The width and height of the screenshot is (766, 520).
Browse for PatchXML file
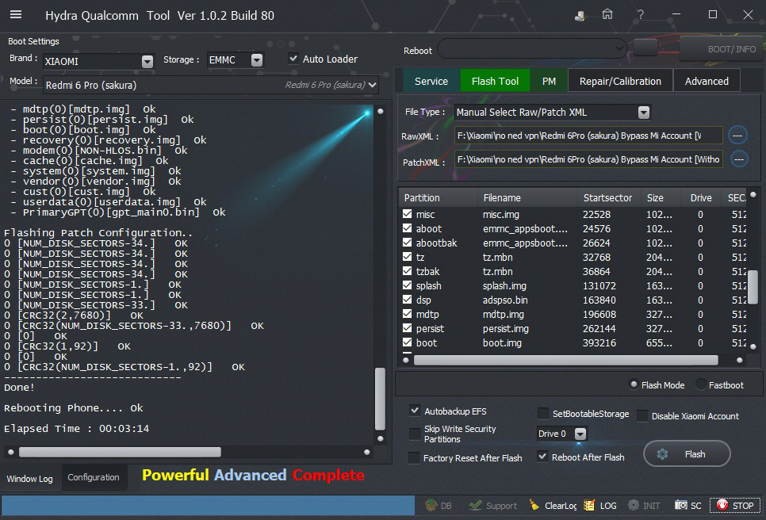point(739,159)
